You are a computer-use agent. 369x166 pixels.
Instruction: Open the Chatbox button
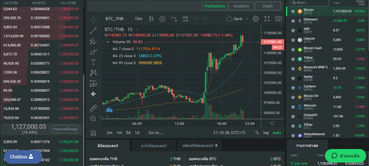click(x=23, y=157)
